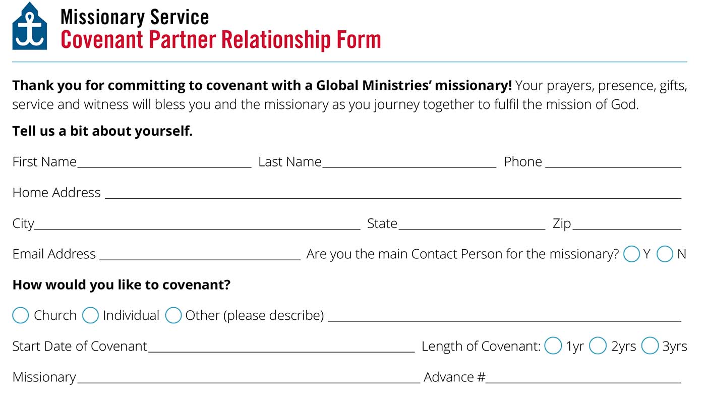Viewport: 706px width, 397px height.
Task: Click the anchor church logo icon
Action: click(x=30, y=26)
